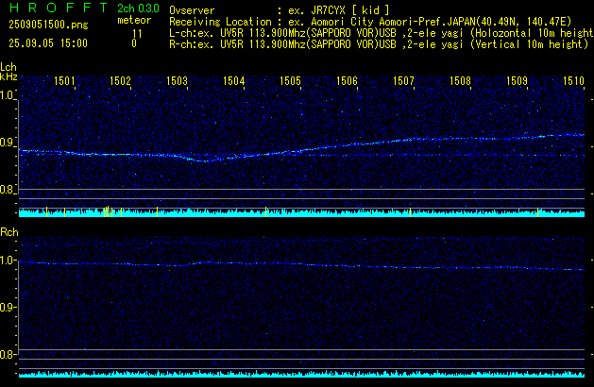594x387 pixels.
Task: Select the 1505 time marker
Action: pos(290,81)
